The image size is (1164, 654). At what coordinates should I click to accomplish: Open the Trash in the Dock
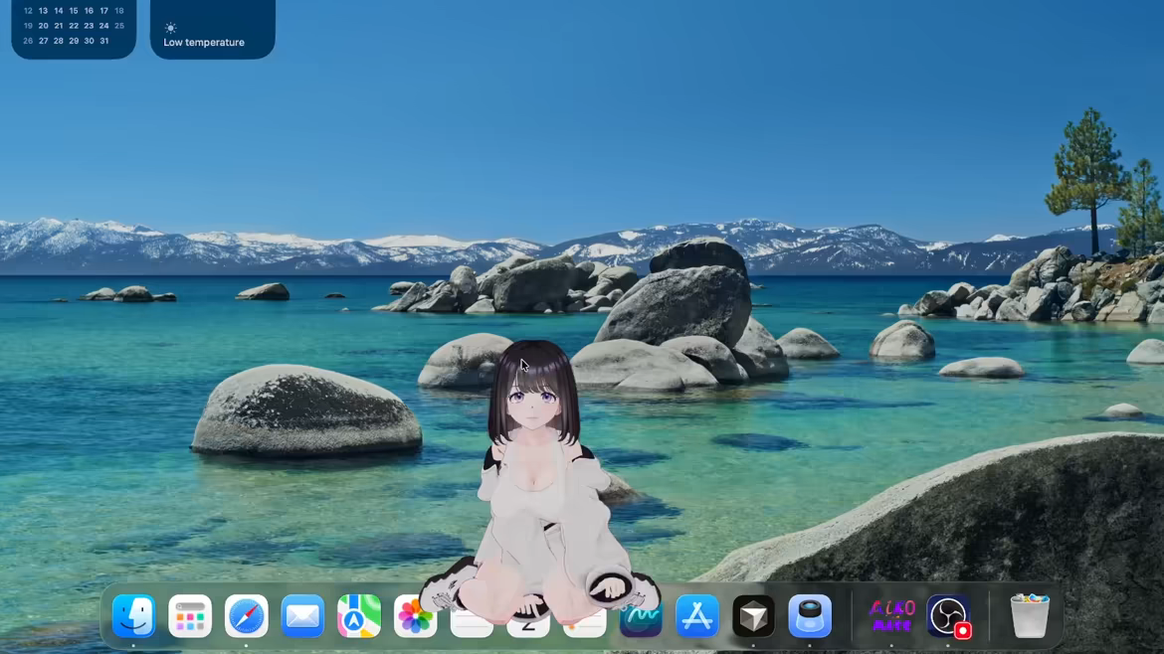point(1030,615)
